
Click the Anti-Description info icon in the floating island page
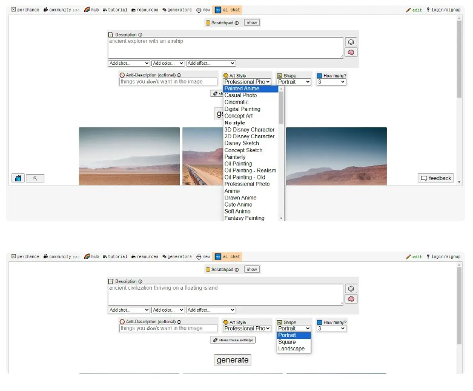click(x=179, y=322)
